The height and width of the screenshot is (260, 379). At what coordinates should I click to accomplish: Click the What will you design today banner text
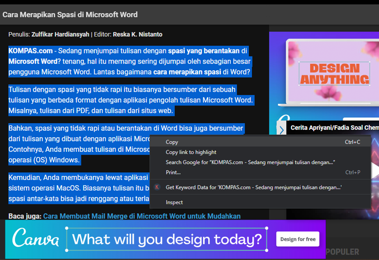167,239
